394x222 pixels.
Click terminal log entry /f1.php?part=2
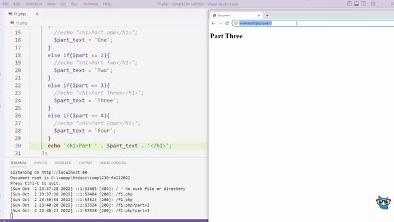pyautogui.click(x=79, y=205)
